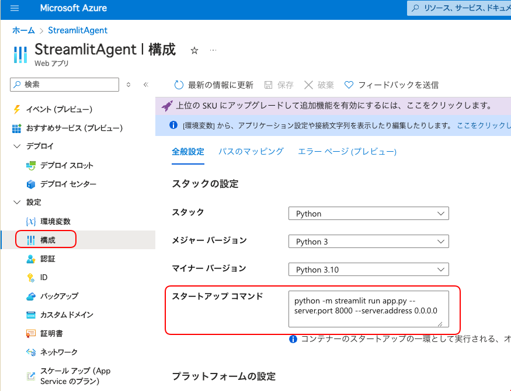Open デプロイ センター

click(x=68, y=184)
